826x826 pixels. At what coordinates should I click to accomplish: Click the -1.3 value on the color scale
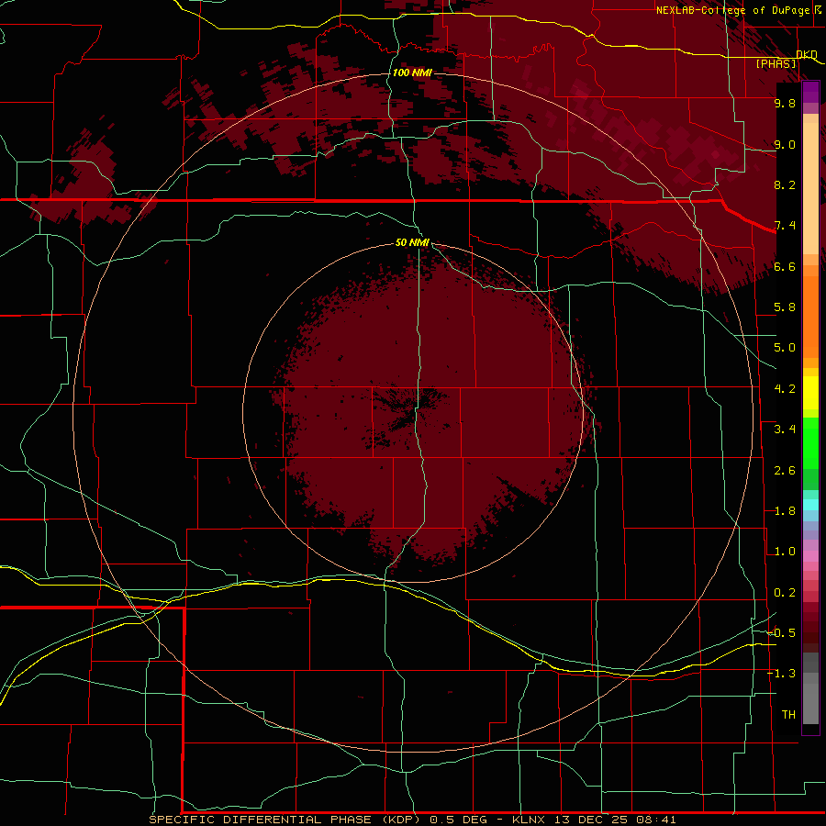point(782,674)
